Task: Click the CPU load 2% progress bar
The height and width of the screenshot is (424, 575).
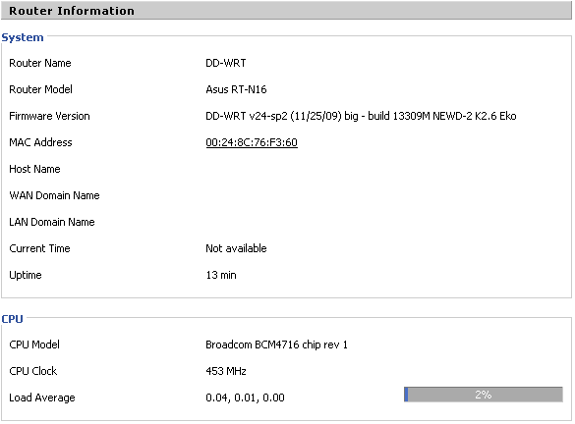Action: [484, 395]
